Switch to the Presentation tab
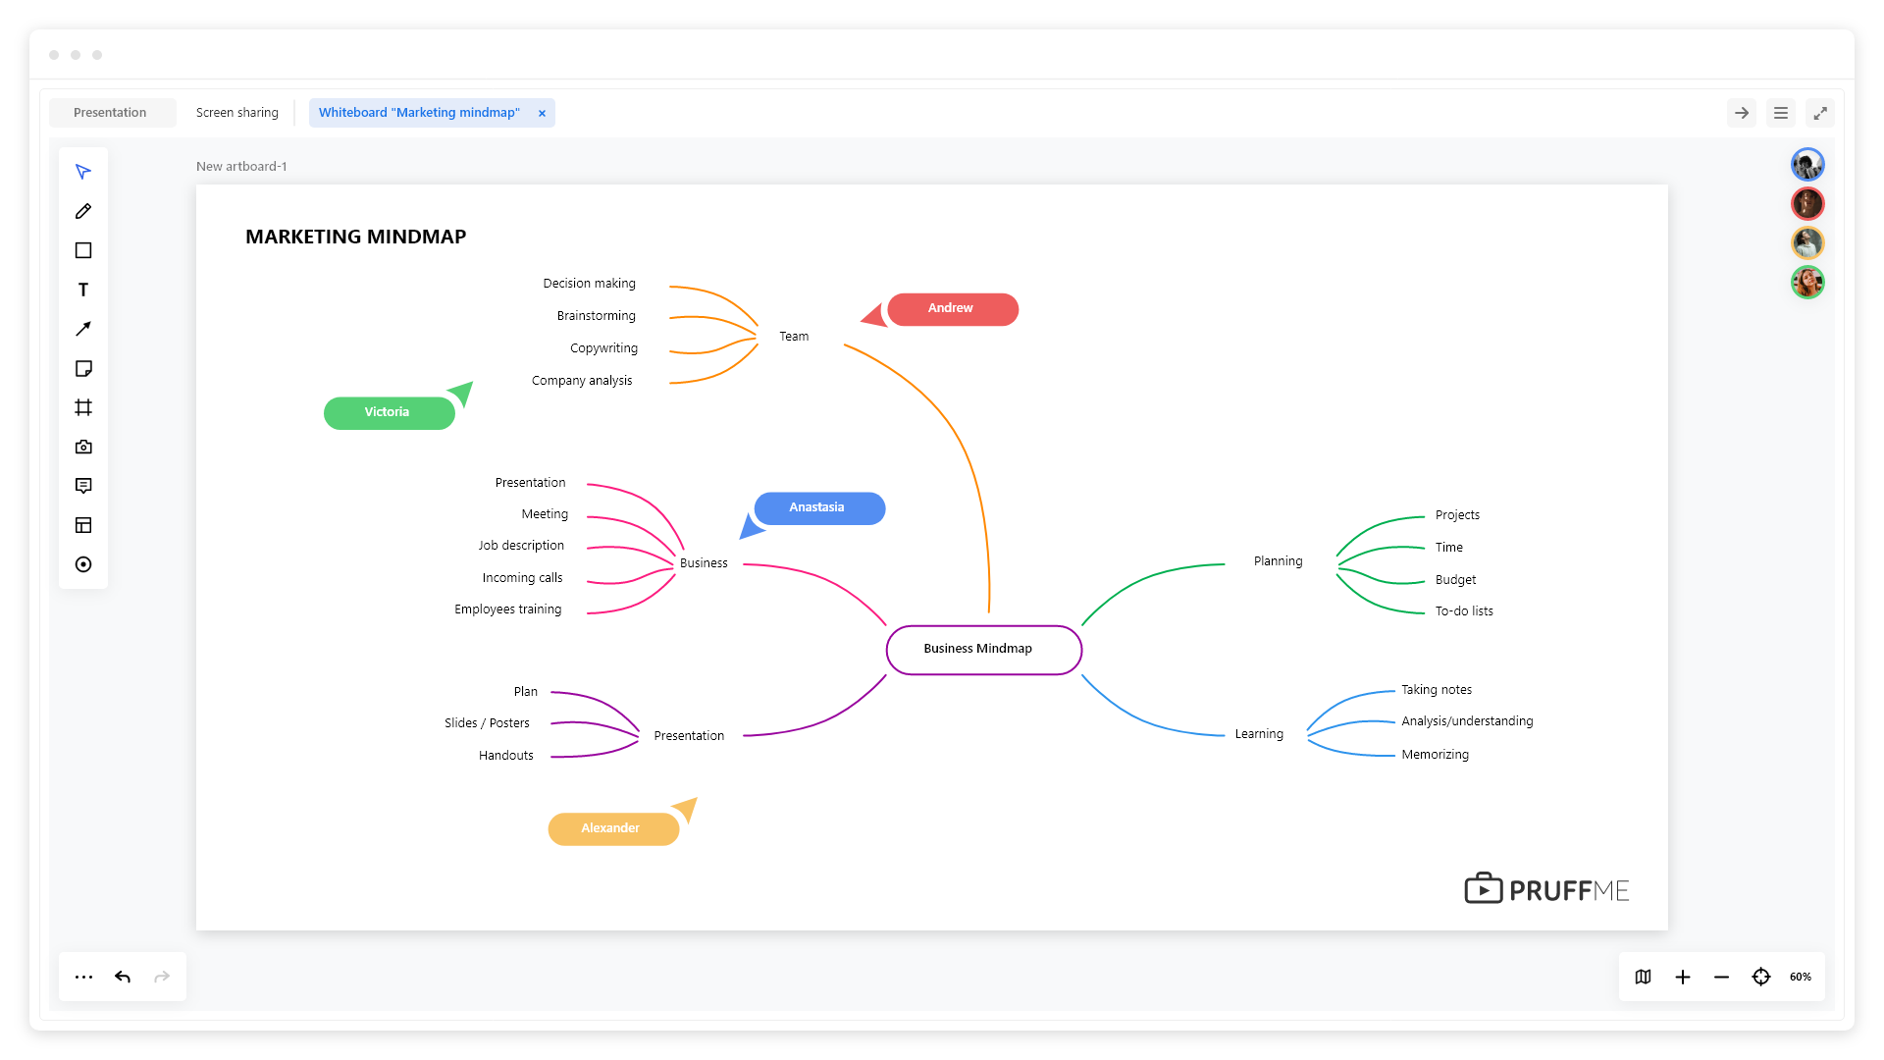Screen dimensions: 1884x1060 click(x=110, y=113)
